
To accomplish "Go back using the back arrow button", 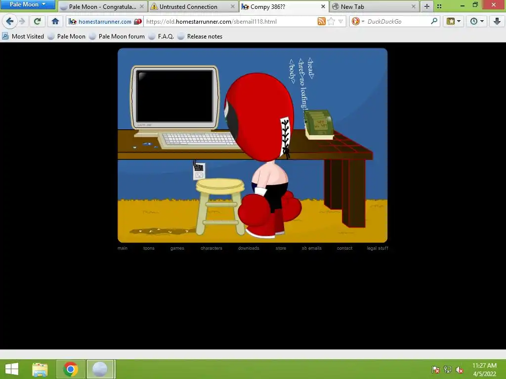I will click(10, 22).
